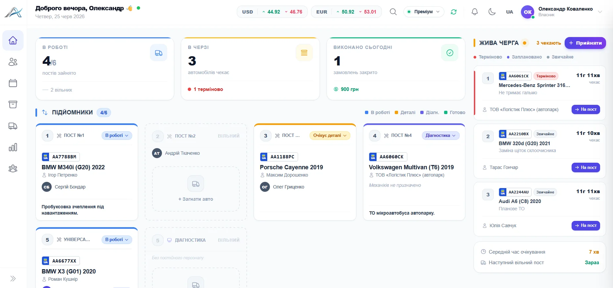The width and height of the screenshot is (613, 288).
Task: Open search with the magnifier icon
Action: [x=393, y=12]
